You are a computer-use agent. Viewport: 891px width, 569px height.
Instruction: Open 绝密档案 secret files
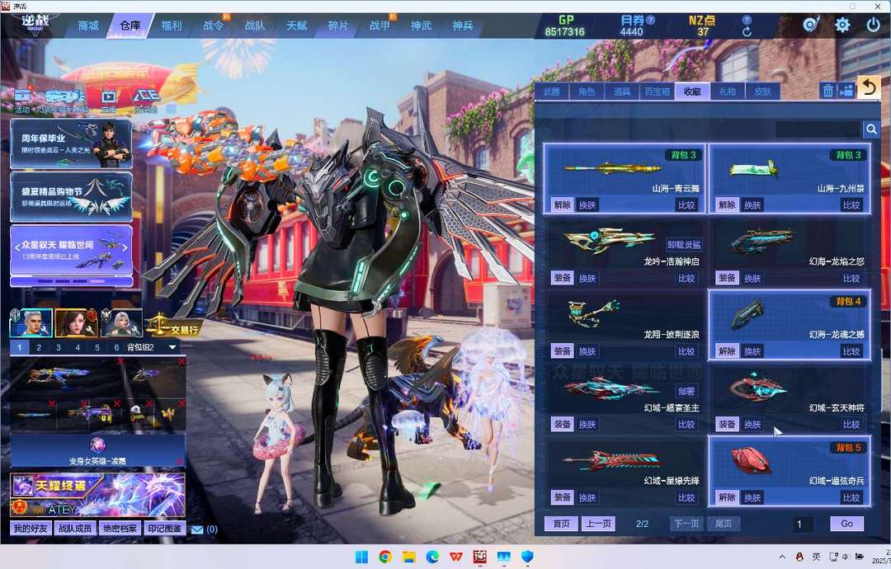coord(120,529)
